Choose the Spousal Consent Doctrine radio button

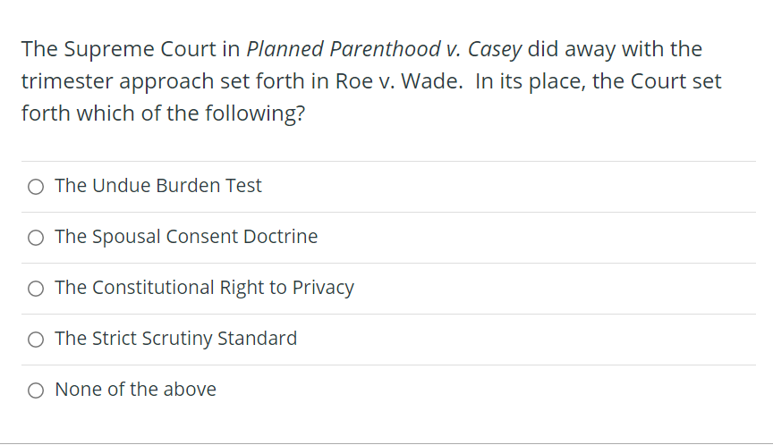pos(36,238)
